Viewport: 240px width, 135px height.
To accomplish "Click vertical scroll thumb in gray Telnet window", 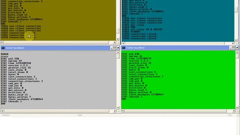I will click(x=118, y=56).
